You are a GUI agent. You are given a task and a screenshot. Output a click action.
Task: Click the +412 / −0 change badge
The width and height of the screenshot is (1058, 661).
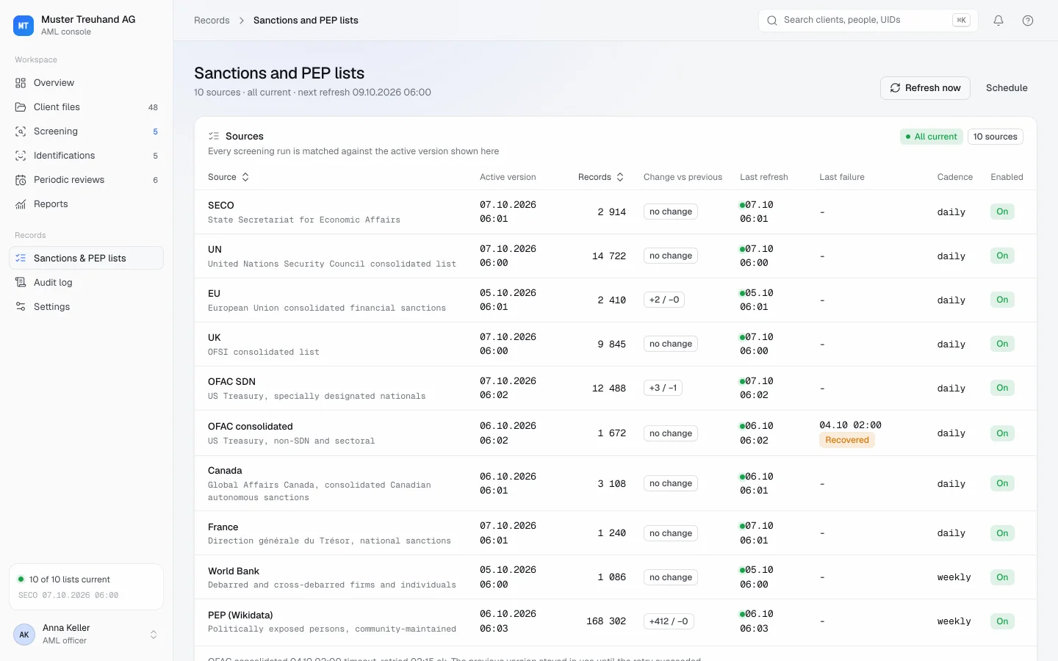[x=669, y=621]
